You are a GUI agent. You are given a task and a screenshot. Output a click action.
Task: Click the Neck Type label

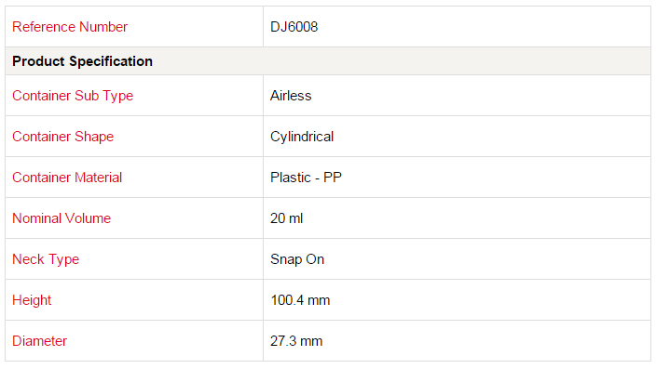pyautogui.click(x=46, y=259)
